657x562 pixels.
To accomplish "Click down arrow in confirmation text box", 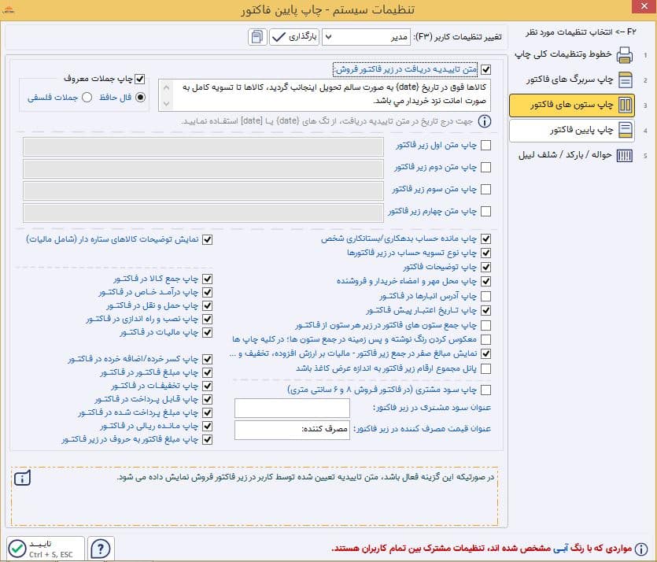I will [166, 104].
